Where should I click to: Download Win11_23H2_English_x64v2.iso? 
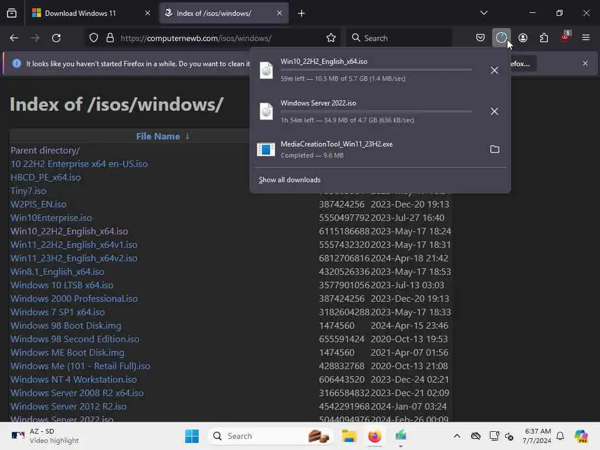tap(74, 258)
